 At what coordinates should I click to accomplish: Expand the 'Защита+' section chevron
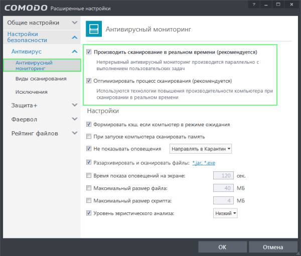[74, 105]
